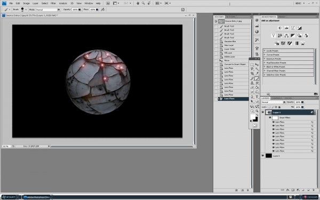Select the Rectangular Marquee tool
This screenshot has height=200, width=320.
click(x=252, y=65)
